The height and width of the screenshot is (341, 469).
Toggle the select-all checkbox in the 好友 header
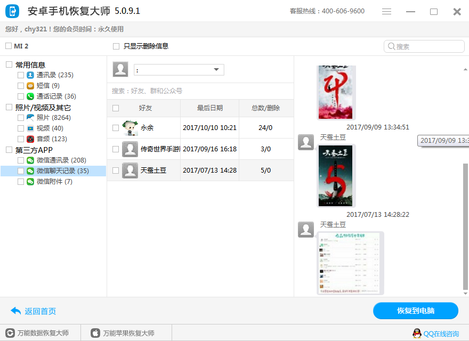point(116,108)
